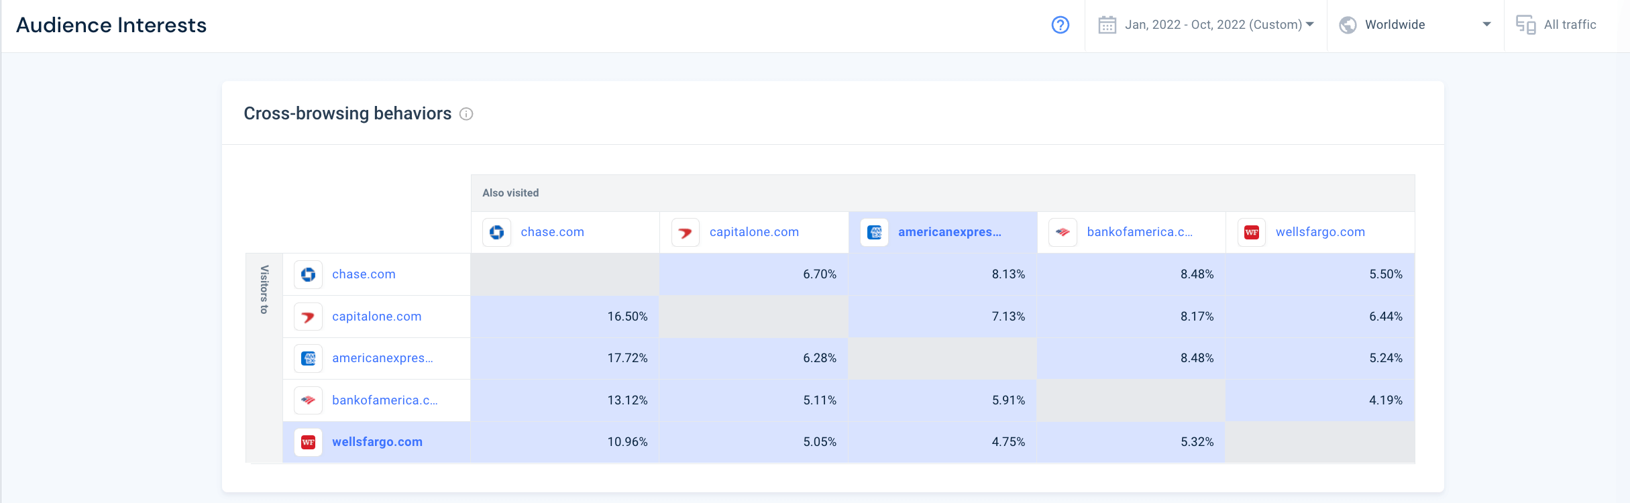Open the Jan, 2022 - Oct, 2022 date dropdown
1630x503 pixels.
(1219, 25)
